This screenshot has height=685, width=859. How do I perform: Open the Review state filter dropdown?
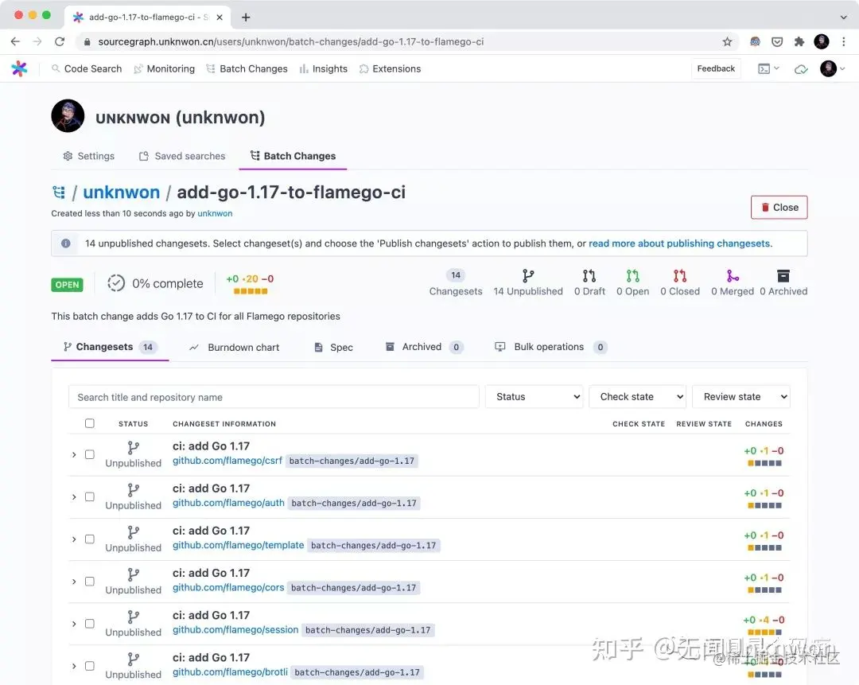(741, 397)
